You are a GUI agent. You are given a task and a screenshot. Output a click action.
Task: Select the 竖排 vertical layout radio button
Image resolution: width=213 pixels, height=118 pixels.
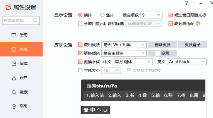[102, 15]
